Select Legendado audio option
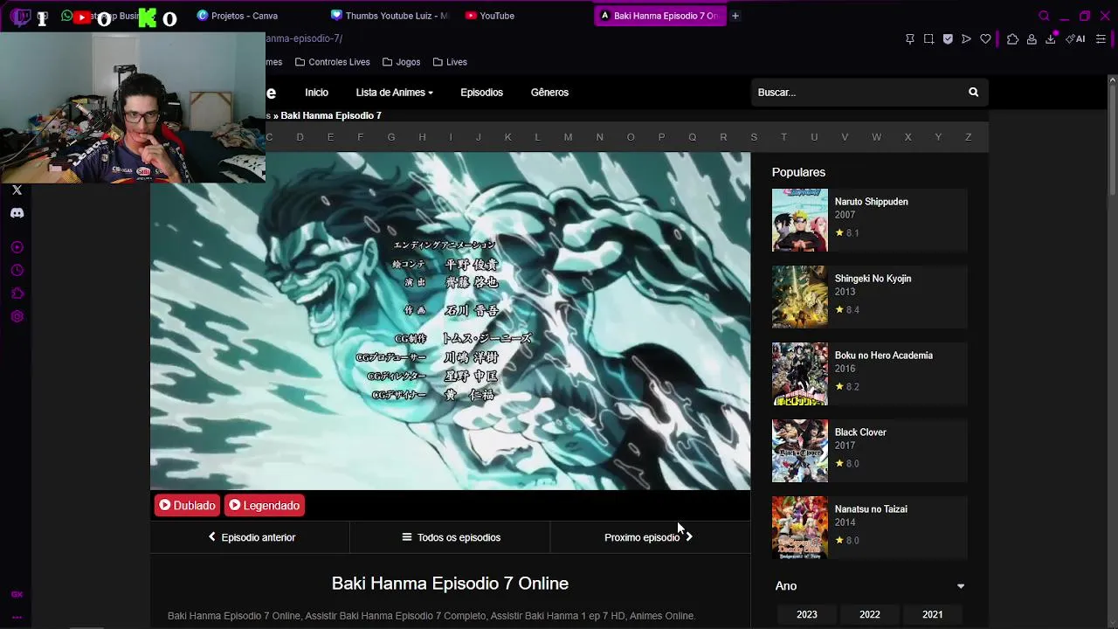 point(264,506)
